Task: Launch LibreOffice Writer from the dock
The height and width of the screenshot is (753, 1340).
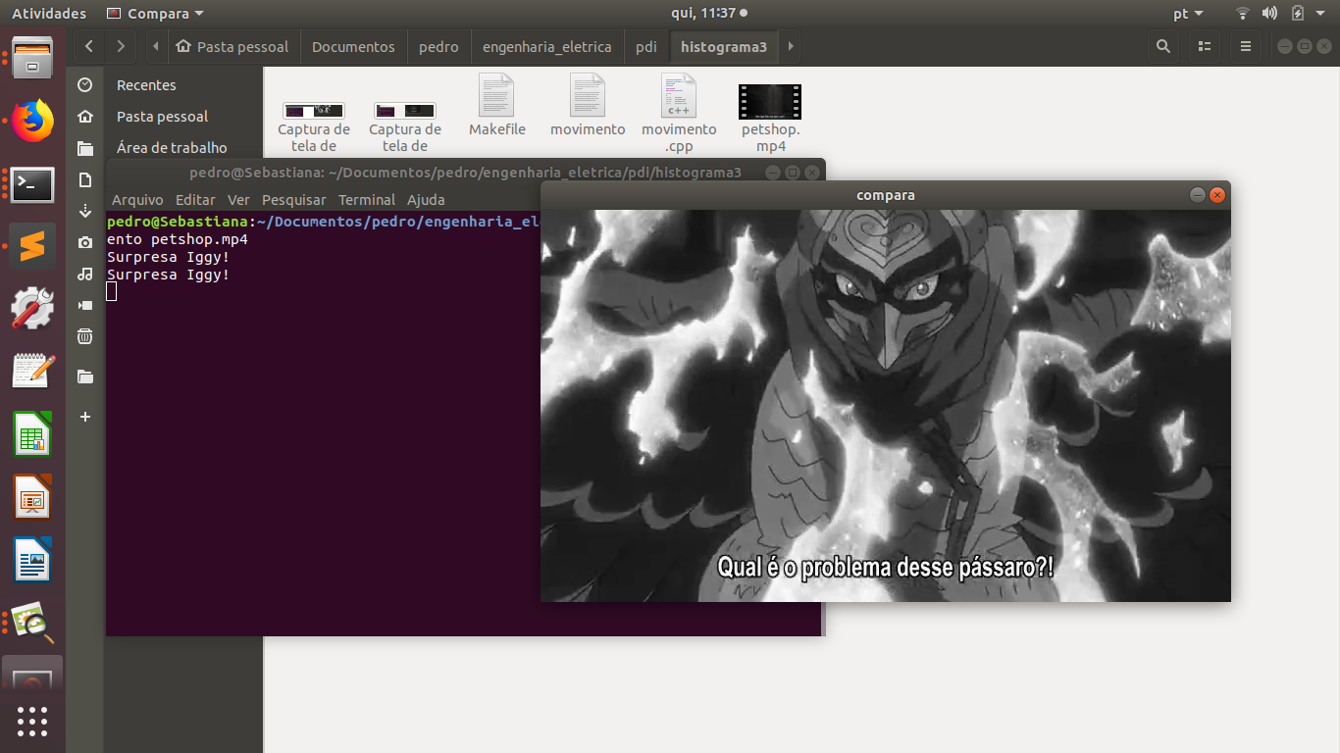Action: point(32,560)
